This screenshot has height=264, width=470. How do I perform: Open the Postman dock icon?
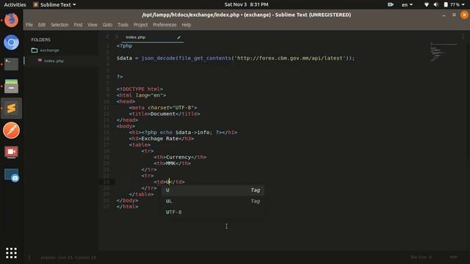[11, 131]
